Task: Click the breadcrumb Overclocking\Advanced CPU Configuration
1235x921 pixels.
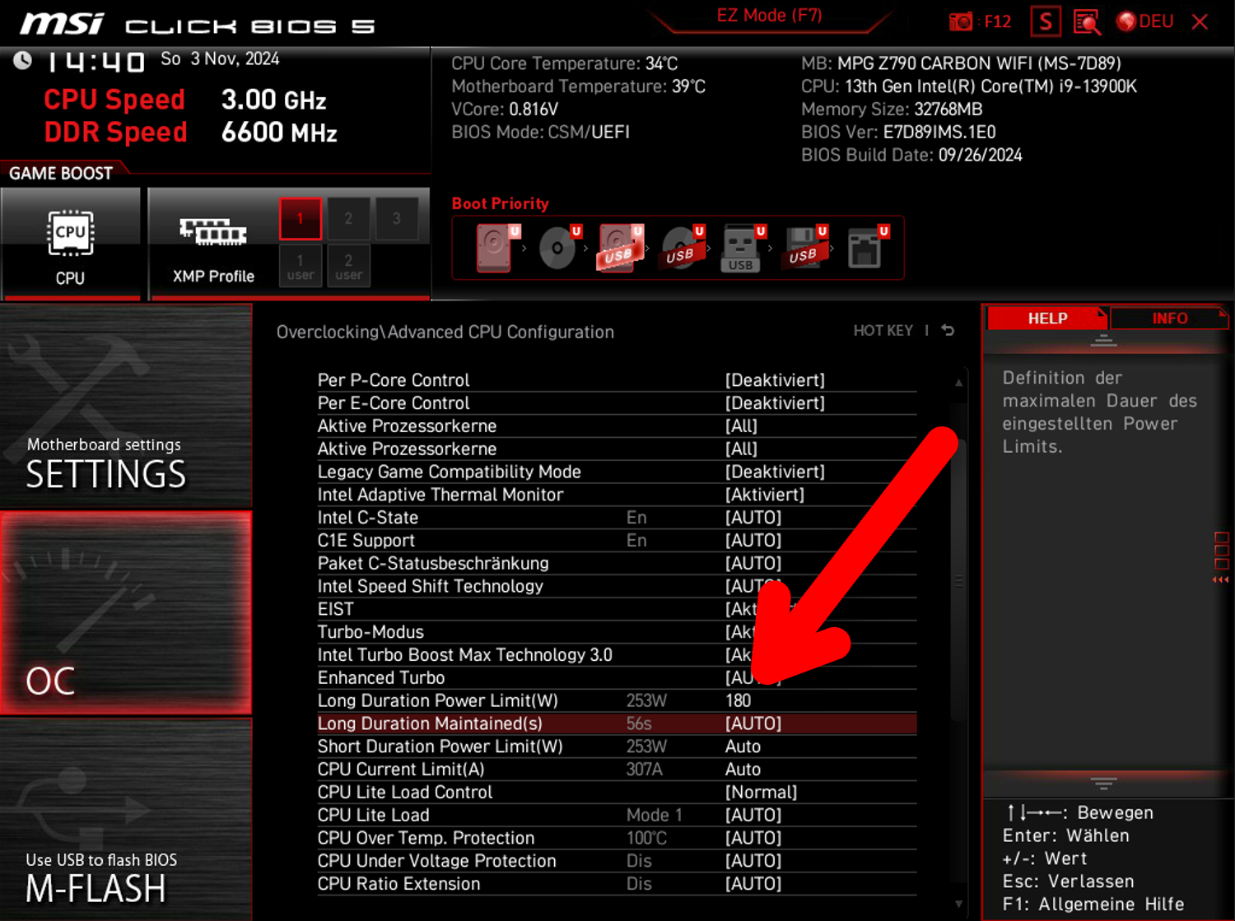Action: pos(445,333)
